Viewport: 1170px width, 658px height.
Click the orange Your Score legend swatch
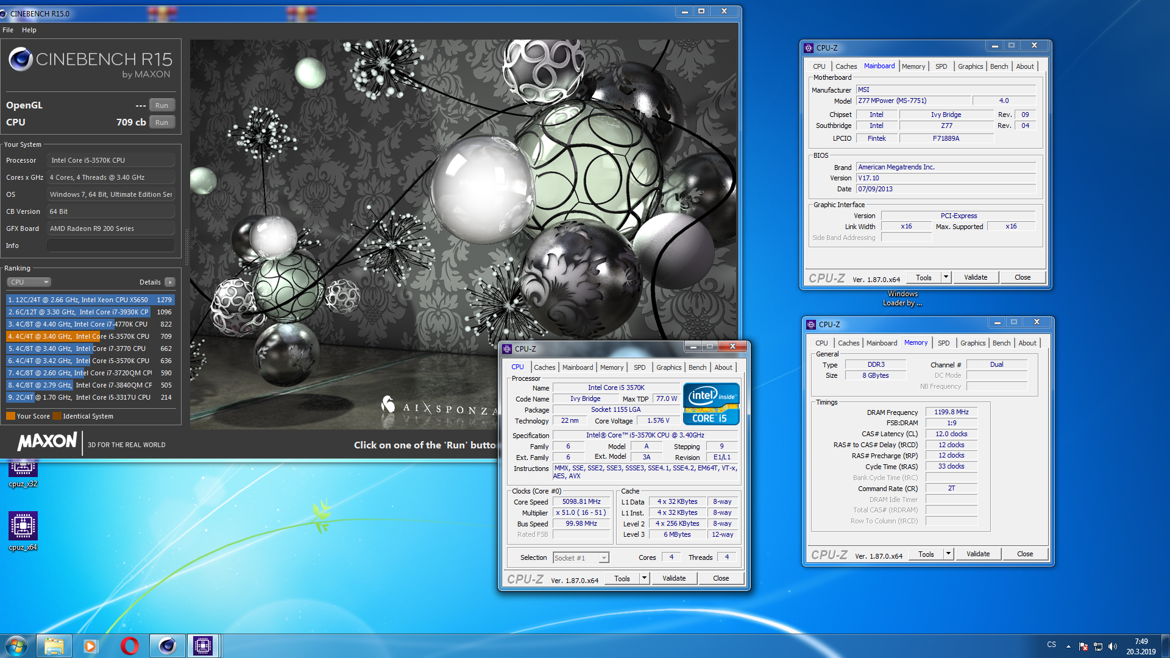10,416
